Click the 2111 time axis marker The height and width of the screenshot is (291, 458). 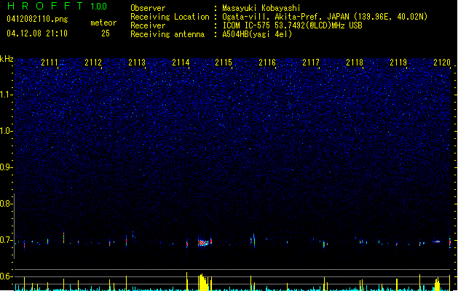(50, 62)
